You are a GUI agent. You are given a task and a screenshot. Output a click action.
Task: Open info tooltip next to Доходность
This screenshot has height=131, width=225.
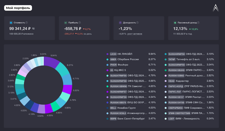pos(138,23)
